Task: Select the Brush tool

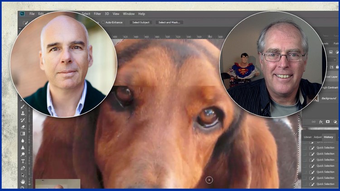Action: pos(23,106)
